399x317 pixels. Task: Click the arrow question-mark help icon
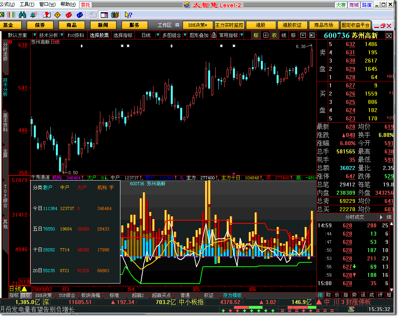click(128, 15)
